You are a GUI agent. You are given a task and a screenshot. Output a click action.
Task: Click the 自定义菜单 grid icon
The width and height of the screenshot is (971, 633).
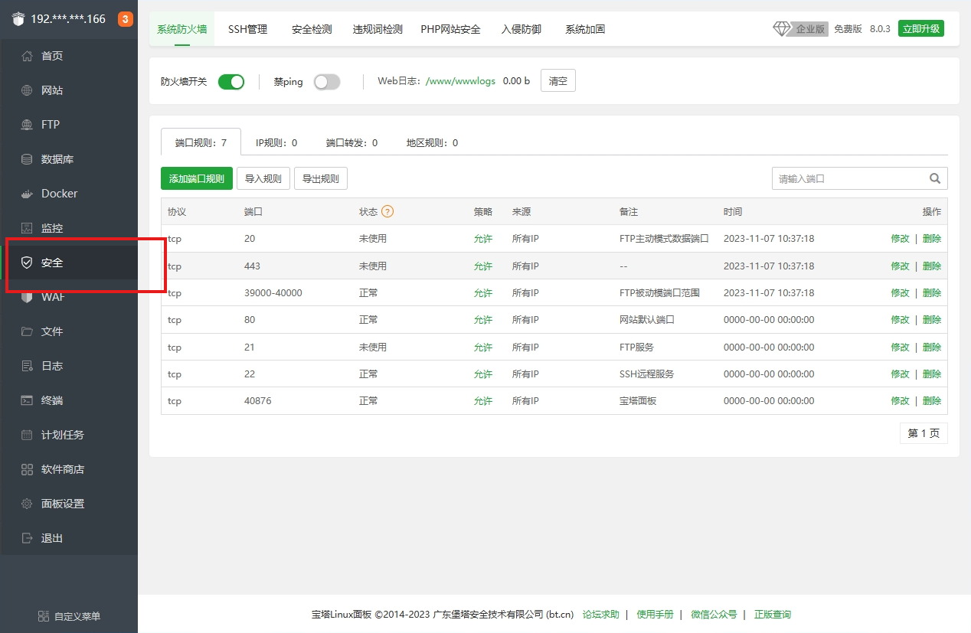[x=44, y=616]
